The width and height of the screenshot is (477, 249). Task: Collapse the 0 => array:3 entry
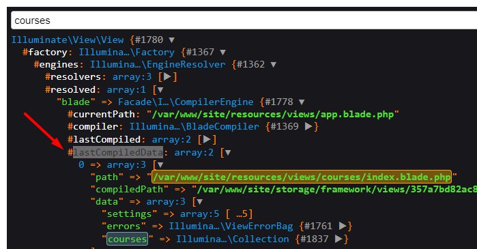click(160, 165)
